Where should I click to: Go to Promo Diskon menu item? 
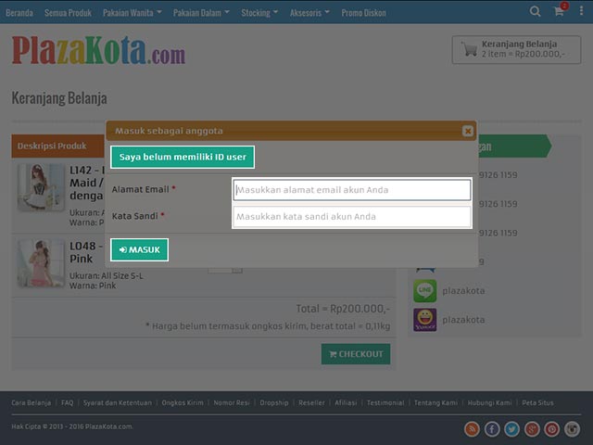point(365,13)
